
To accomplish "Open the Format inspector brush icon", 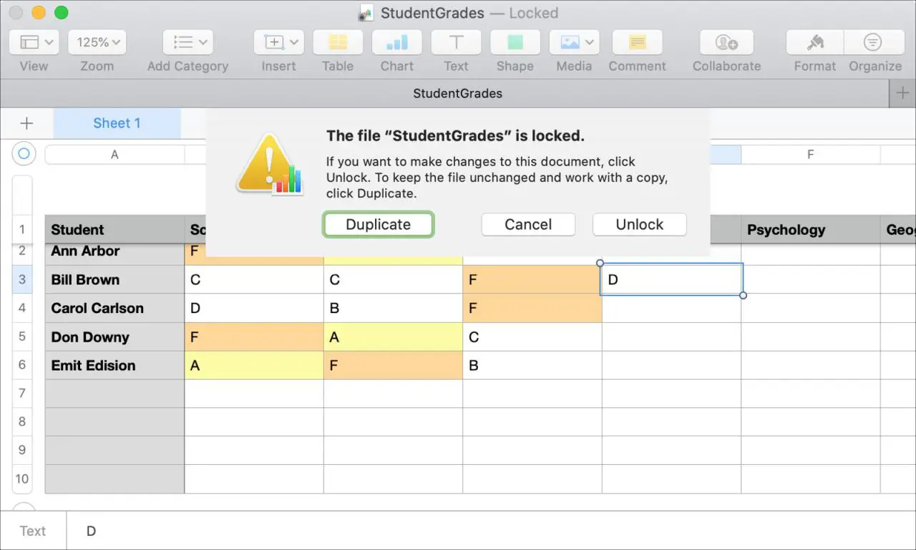I will click(x=814, y=43).
